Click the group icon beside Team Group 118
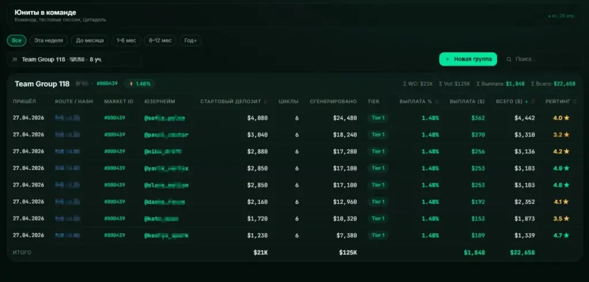 [x=14, y=59]
